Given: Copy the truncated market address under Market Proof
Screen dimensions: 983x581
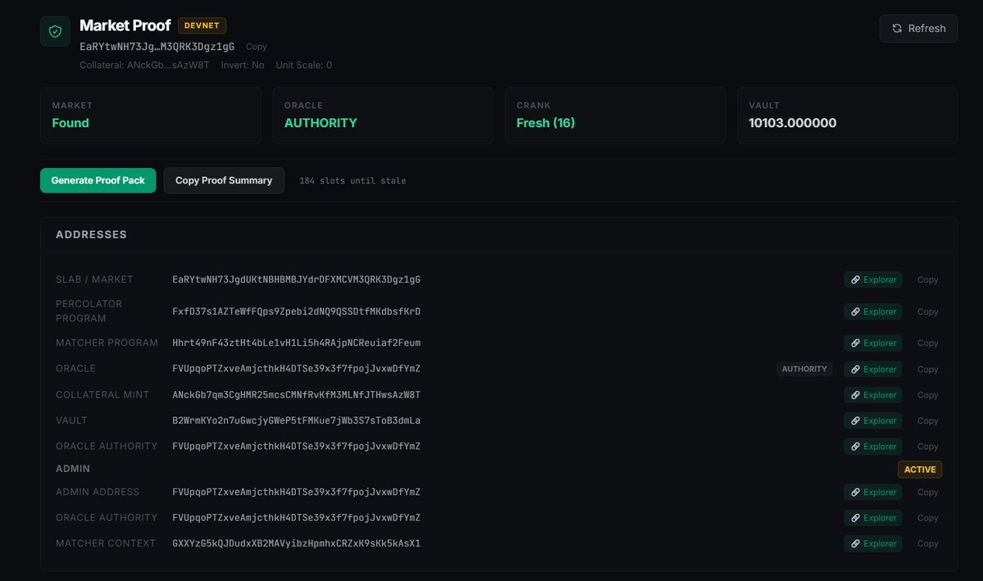Looking at the screenshot, I should [256, 47].
